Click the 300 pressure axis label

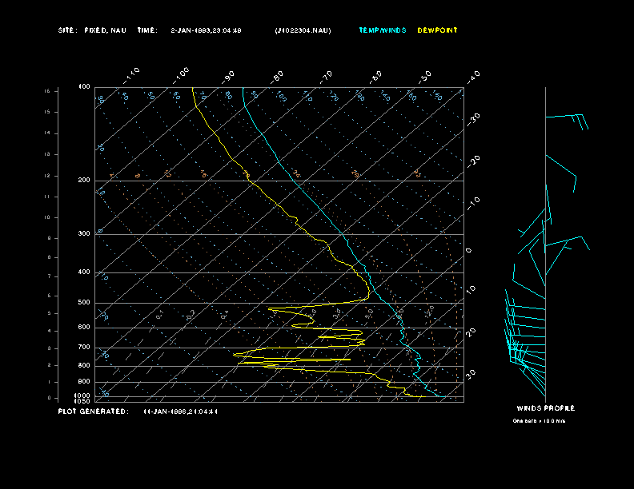pyautogui.click(x=84, y=234)
